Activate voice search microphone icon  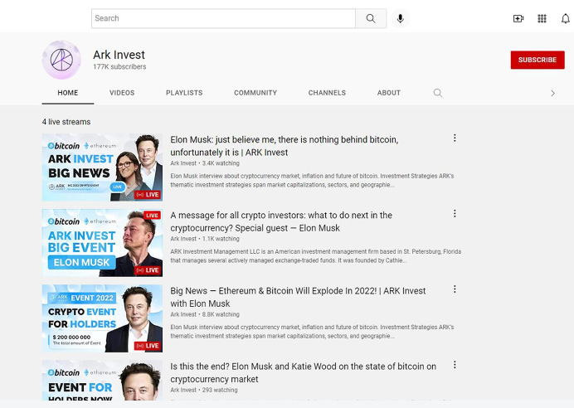tap(400, 18)
